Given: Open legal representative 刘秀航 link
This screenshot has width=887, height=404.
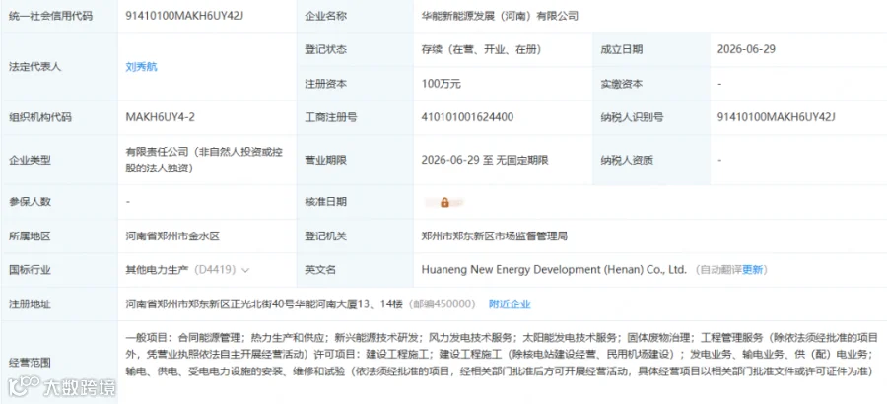Looking at the screenshot, I should pos(141,67).
